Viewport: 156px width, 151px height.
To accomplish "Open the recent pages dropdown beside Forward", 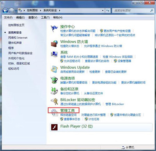I will click(16, 11).
